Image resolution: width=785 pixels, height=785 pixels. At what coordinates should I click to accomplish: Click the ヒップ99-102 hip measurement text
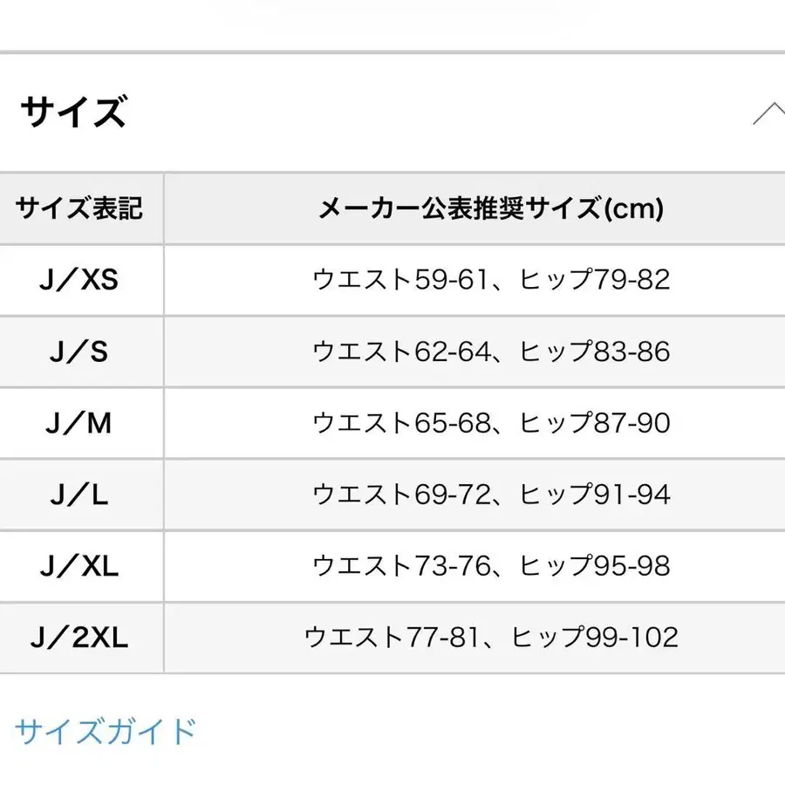tap(595, 638)
